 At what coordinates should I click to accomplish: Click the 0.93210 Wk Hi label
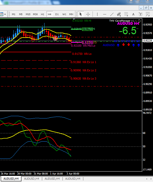tap(82, 21)
